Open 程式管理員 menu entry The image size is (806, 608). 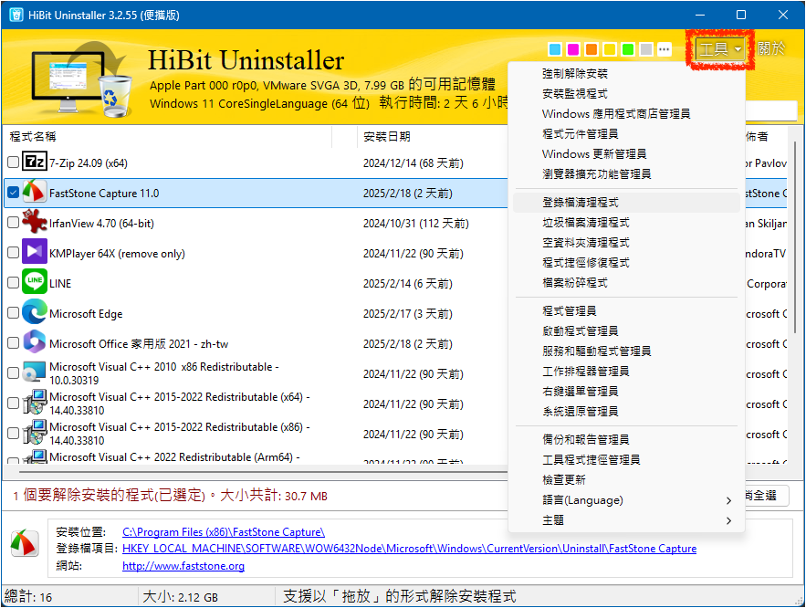pyautogui.click(x=626, y=310)
